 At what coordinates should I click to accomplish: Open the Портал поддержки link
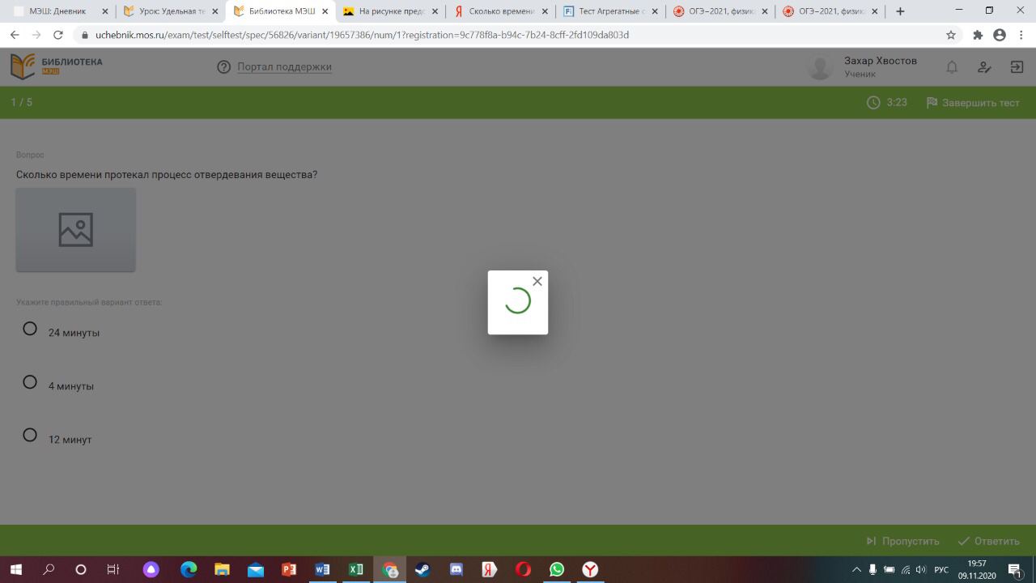[284, 66]
